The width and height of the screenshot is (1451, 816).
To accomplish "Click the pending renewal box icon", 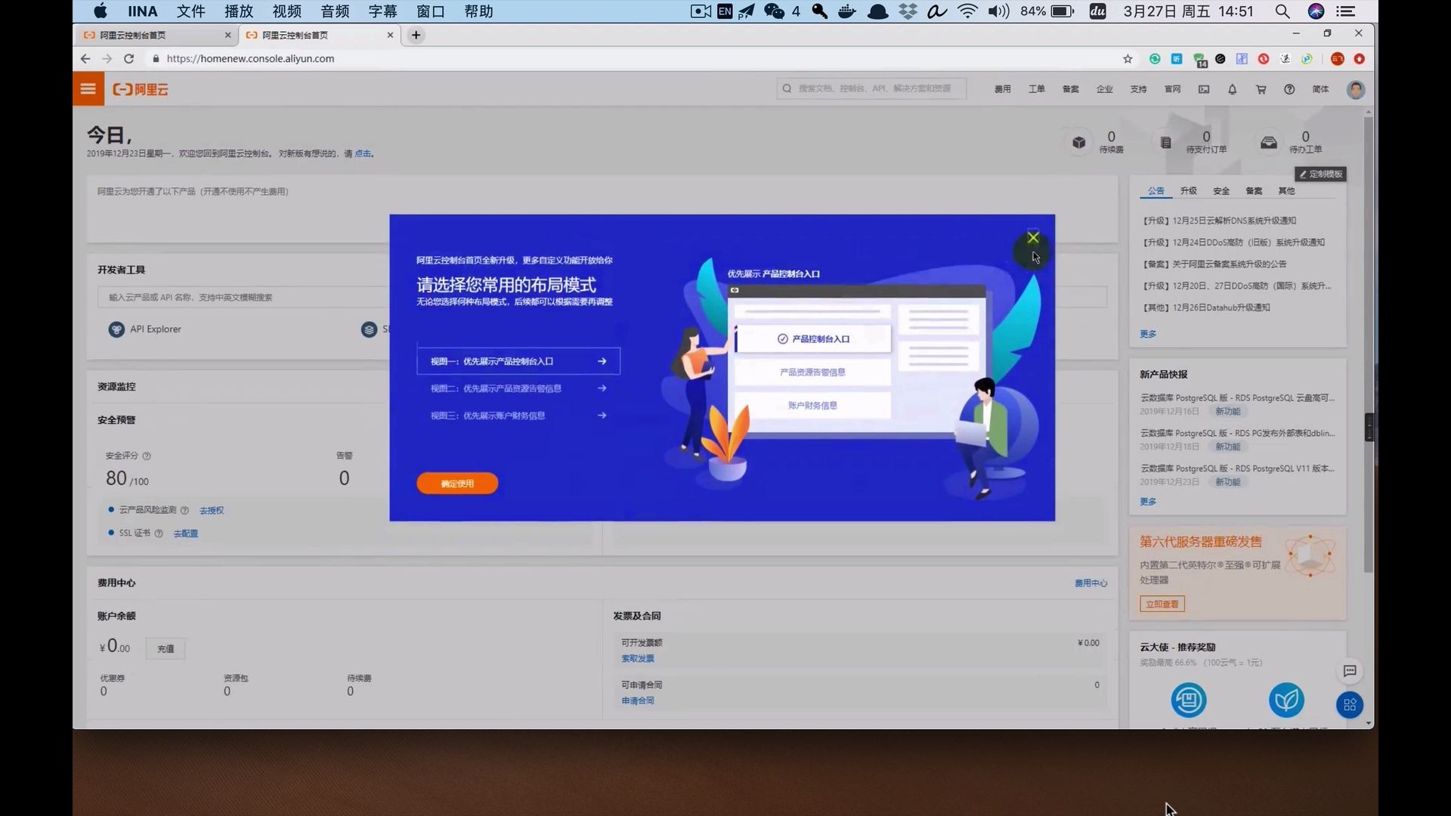I will (1079, 142).
